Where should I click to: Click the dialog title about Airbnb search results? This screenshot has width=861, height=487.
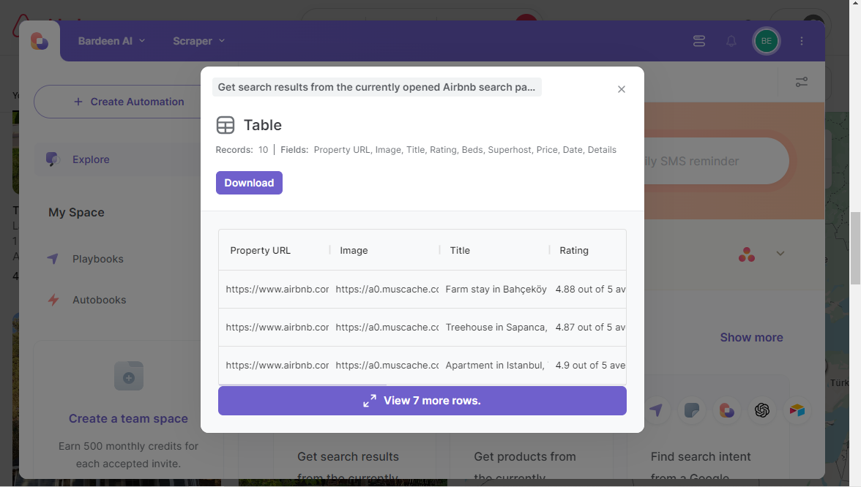[376, 87]
